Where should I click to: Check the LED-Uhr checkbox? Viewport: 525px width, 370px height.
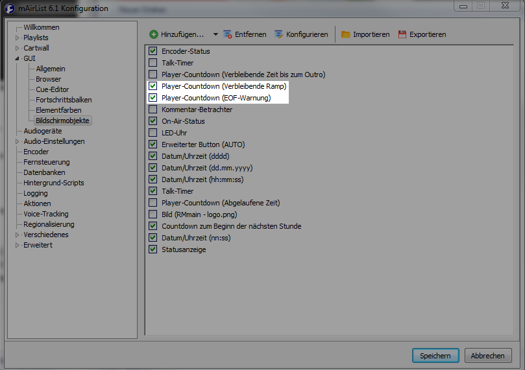click(153, 133)
